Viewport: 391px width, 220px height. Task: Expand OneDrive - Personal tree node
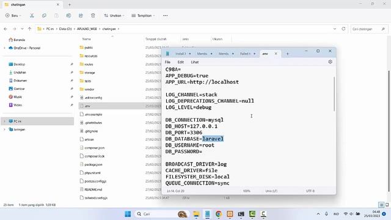pos(4,48)
